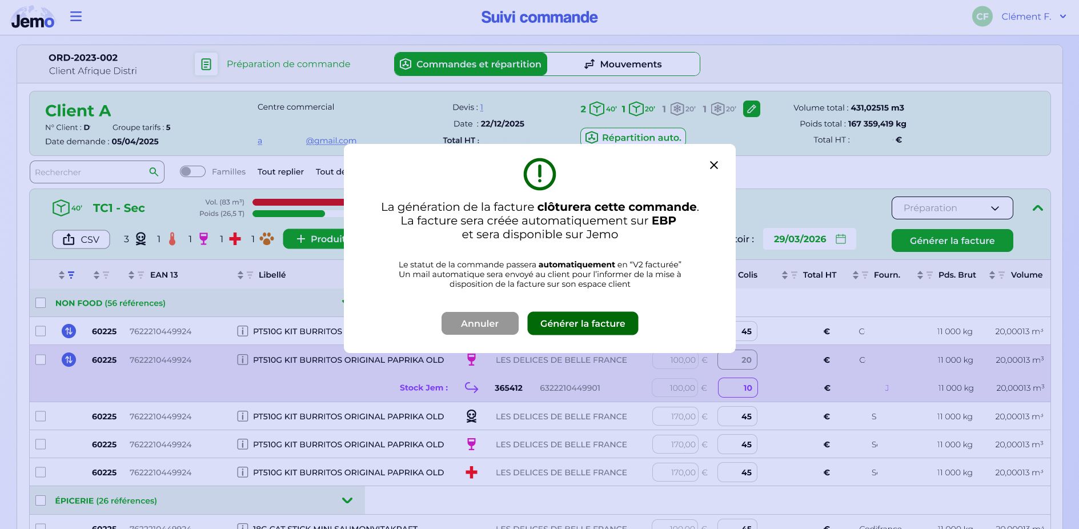This screenshot has width=1079, height=529.
Task: Click Générer la facture in TC1 header
Action: pyautogui.click(x=952, y=241)
